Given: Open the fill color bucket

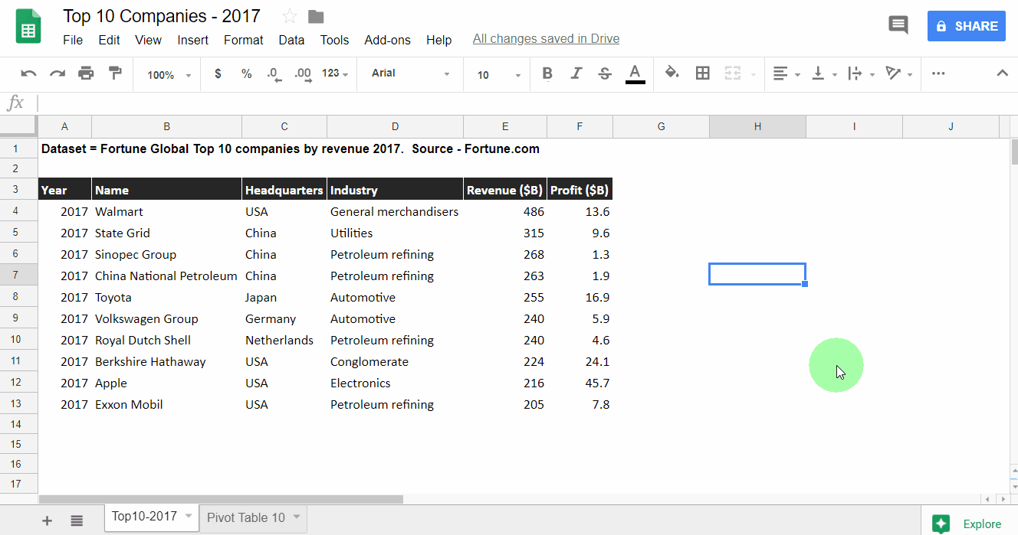Looking at the screenshot, I should 672,73.
